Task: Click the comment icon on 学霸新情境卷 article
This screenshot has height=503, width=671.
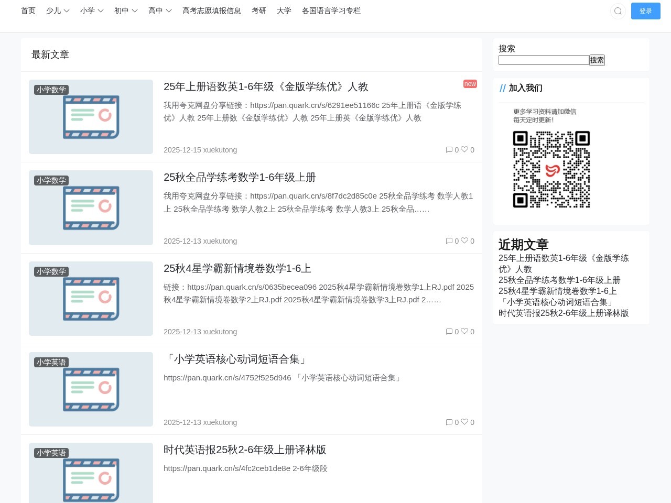Action: coord(450,332)
